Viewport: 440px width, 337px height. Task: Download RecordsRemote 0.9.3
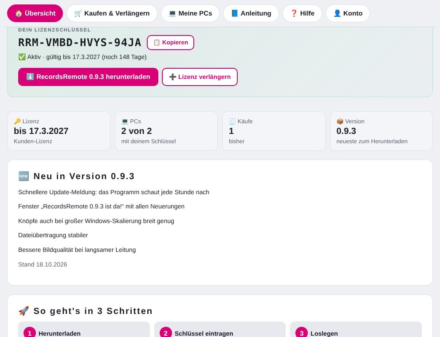[88, 77]
